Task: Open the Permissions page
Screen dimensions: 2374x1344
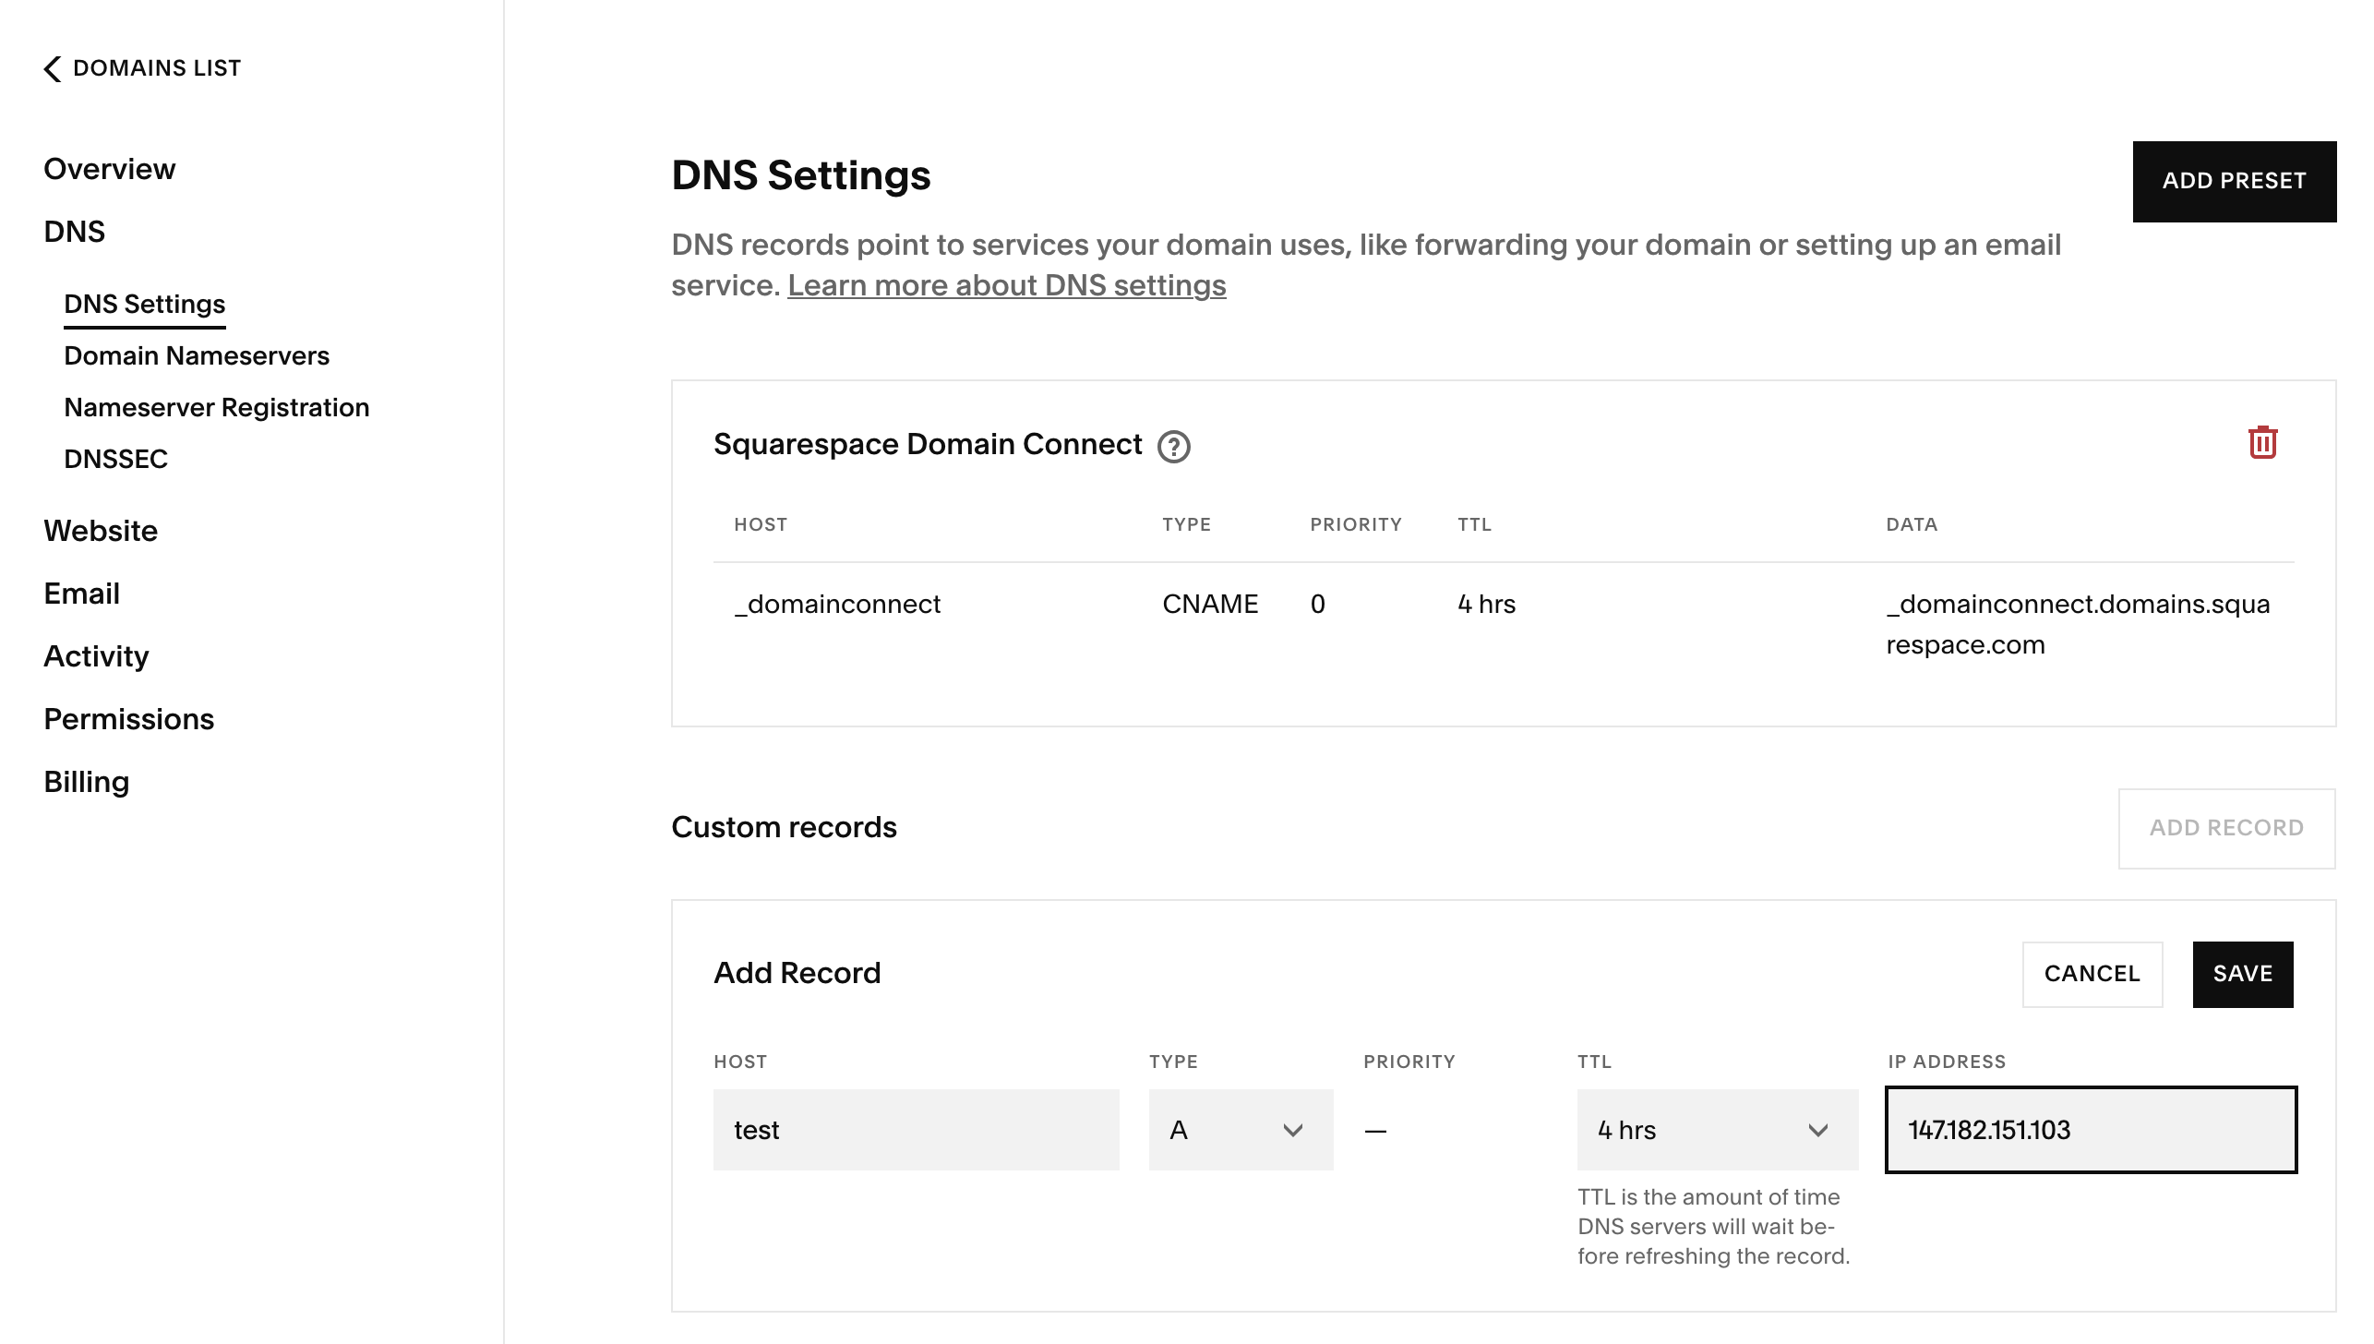Action: click(x=129, y=718)
